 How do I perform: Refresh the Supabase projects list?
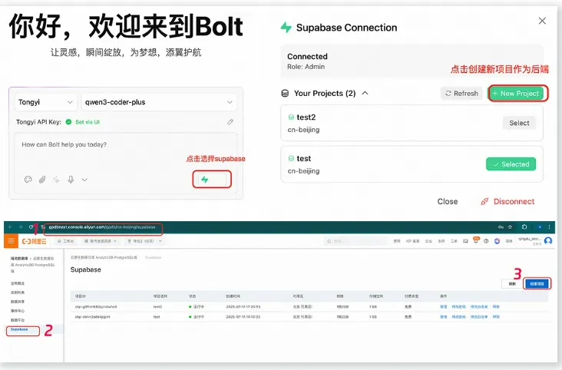pos(461,93)
